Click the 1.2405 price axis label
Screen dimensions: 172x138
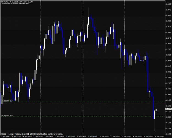pyautogui.click(x=169, y=100)
